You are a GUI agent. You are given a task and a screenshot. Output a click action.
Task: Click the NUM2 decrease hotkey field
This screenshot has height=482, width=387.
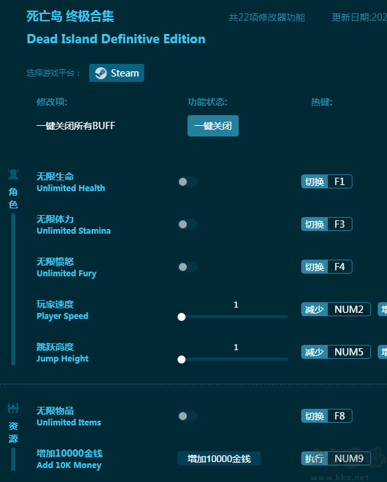click(x=349, y=310)
